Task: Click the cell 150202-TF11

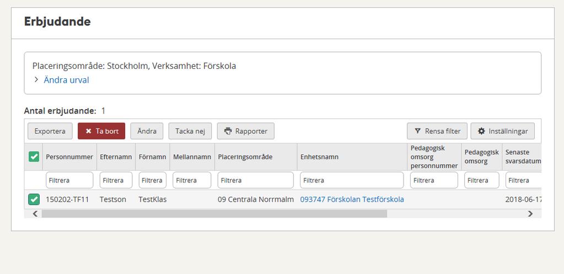Action: pos(67,199)
